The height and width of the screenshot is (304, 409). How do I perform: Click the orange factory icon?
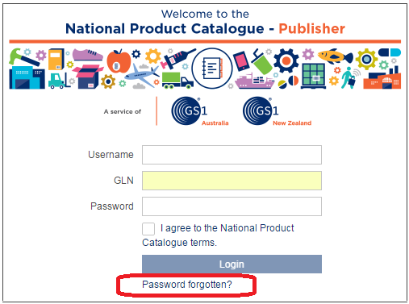[x=382, y=78]
